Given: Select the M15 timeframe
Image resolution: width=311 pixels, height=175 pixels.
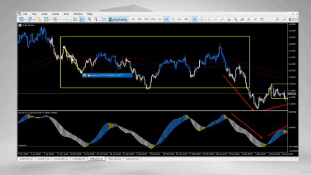Looking at the screenshot, I should [x=146, y=19].
